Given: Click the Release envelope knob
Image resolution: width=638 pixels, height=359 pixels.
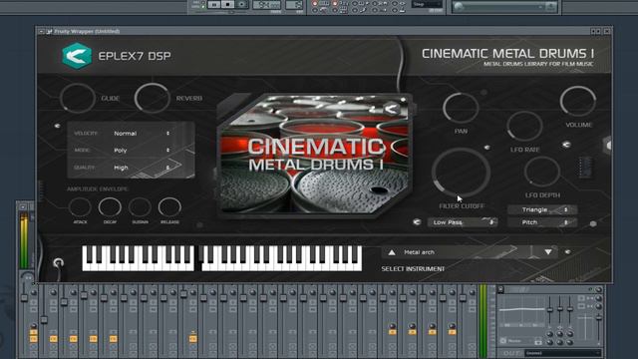Looking at the screenshot, I should click(169, 207).
